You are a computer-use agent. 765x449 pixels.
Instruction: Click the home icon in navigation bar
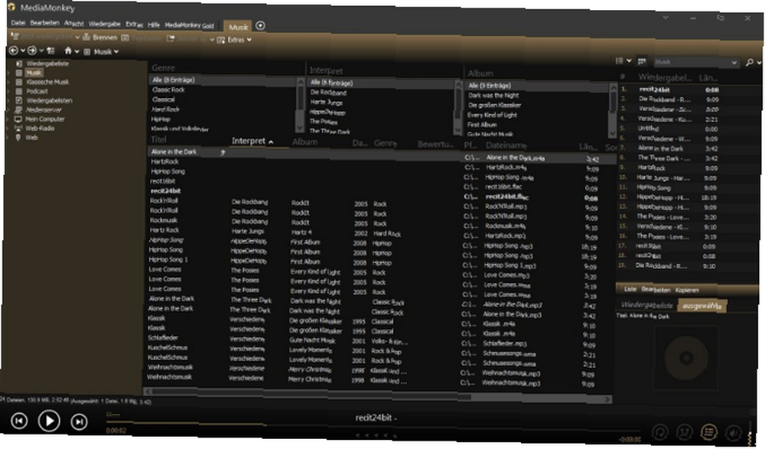pyautogui.click(x=68, y=50)
